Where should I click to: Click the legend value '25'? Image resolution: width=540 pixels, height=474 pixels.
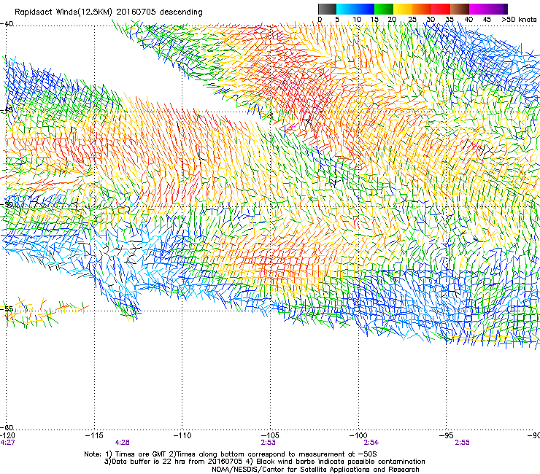412,20
